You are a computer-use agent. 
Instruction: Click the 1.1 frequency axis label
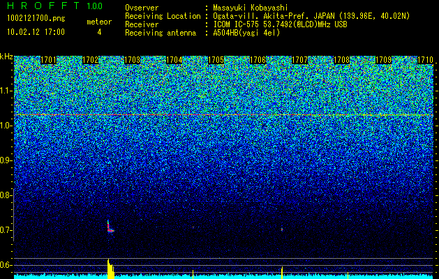[6, 91]
